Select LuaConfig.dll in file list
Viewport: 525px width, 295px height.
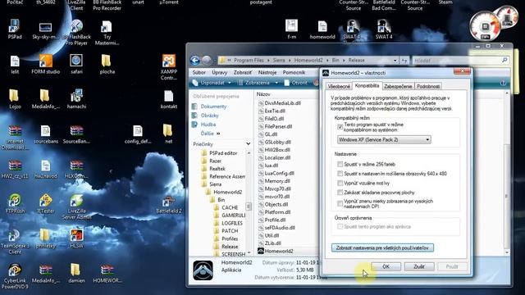click(x=279, y=173)
